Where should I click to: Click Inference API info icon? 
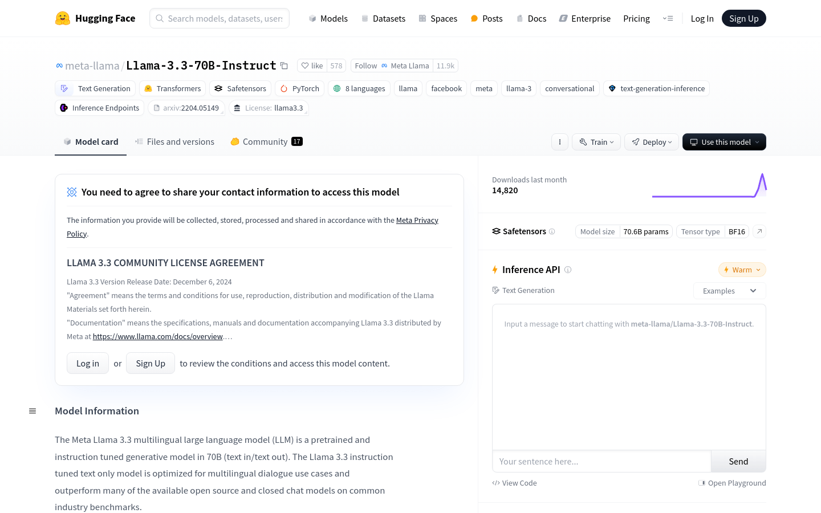click(x=568, y=270)
